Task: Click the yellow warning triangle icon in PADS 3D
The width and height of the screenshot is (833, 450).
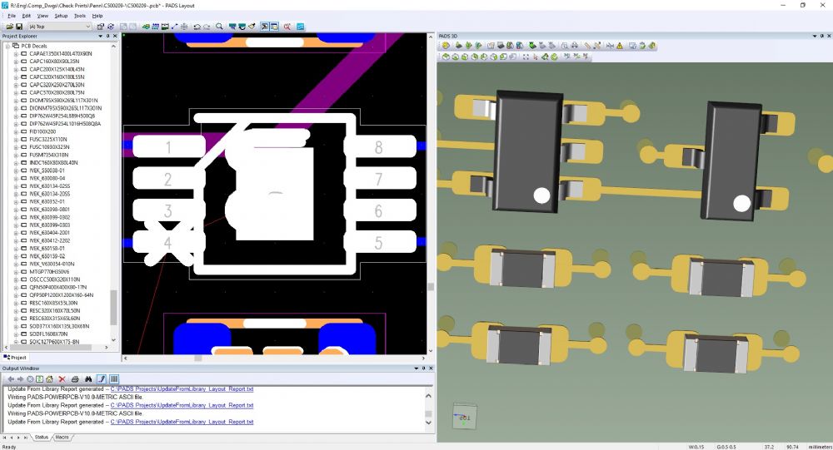Action: pyautogui.click(x=620, y=46)
